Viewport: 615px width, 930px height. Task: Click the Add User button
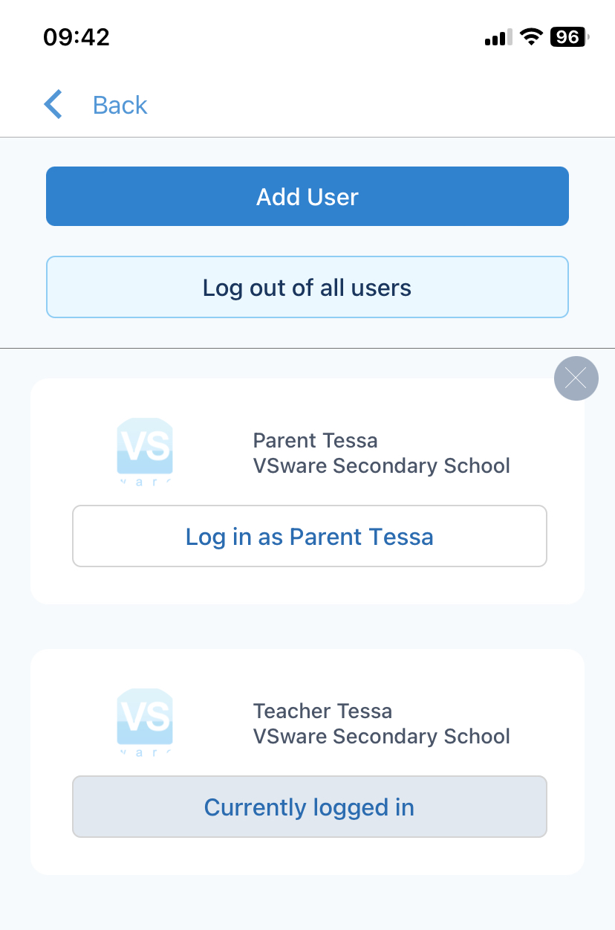pyautogui.click(x=307, y=196)
